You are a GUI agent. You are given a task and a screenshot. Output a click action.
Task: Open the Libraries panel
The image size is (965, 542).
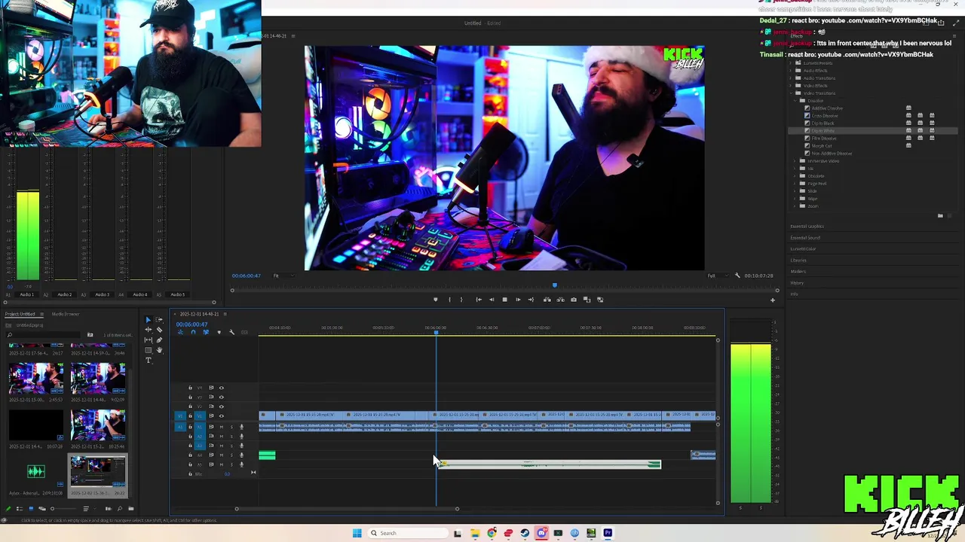pyautogui.click(x=798, y=260)
